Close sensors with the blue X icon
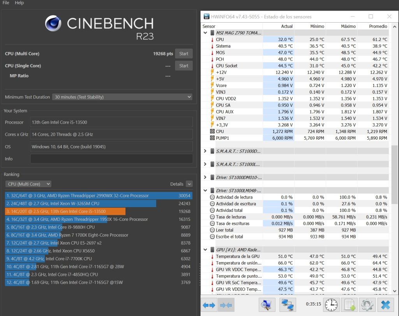 click(385, 305)
